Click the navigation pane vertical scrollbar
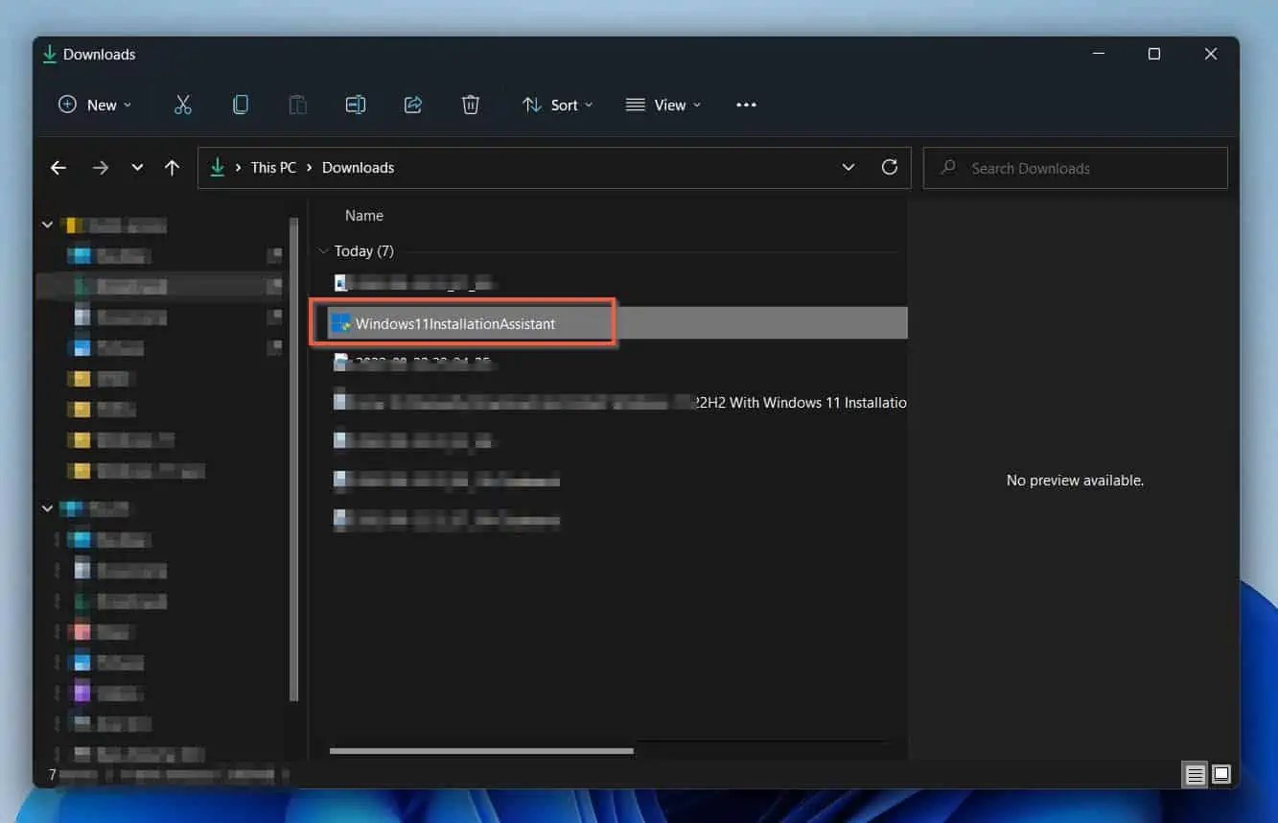The height and width of the screenshot is (823, 1278). coord(293,459)
